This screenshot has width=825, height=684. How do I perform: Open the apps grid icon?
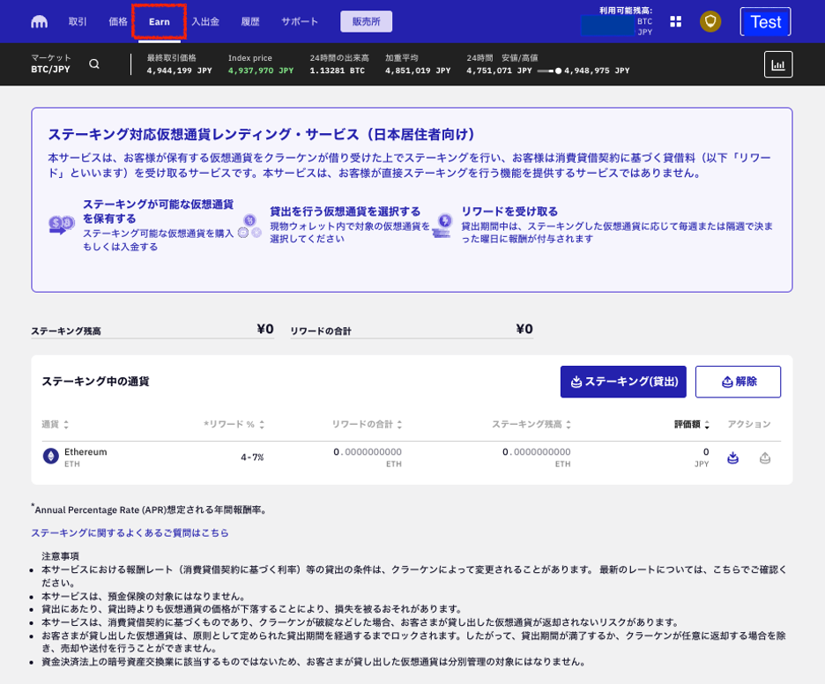[676, 21]
